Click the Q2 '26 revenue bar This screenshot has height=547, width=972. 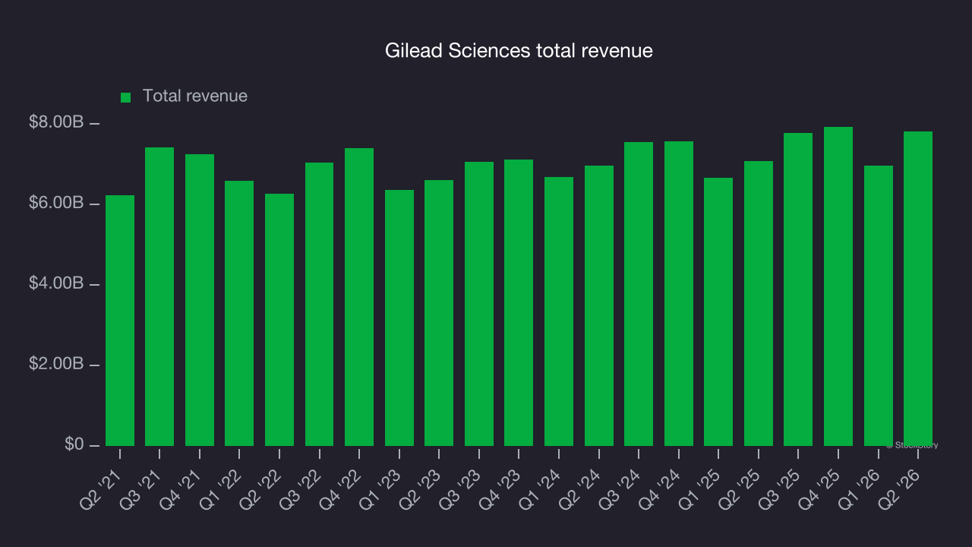click(x=918, y=289)
